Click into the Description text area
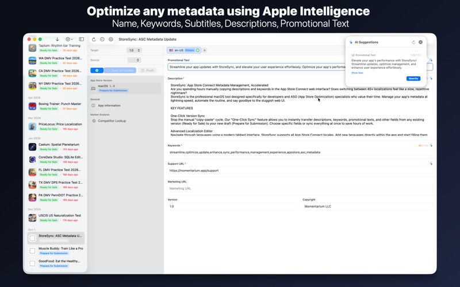 [300, 110]
